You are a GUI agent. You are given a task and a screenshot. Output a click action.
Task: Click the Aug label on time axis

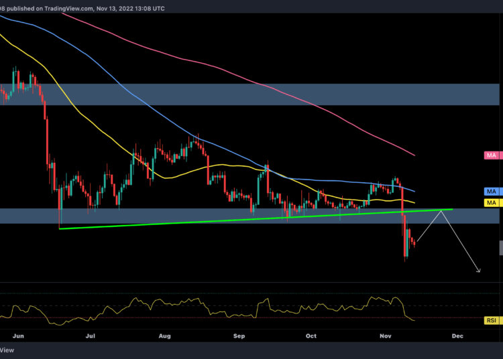click(164, 336)
